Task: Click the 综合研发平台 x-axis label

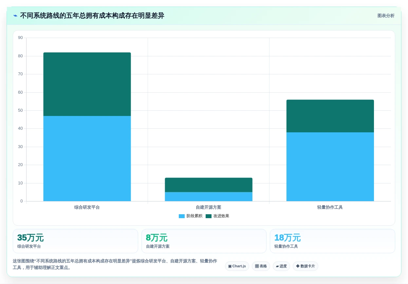Action: coord(87,207)
